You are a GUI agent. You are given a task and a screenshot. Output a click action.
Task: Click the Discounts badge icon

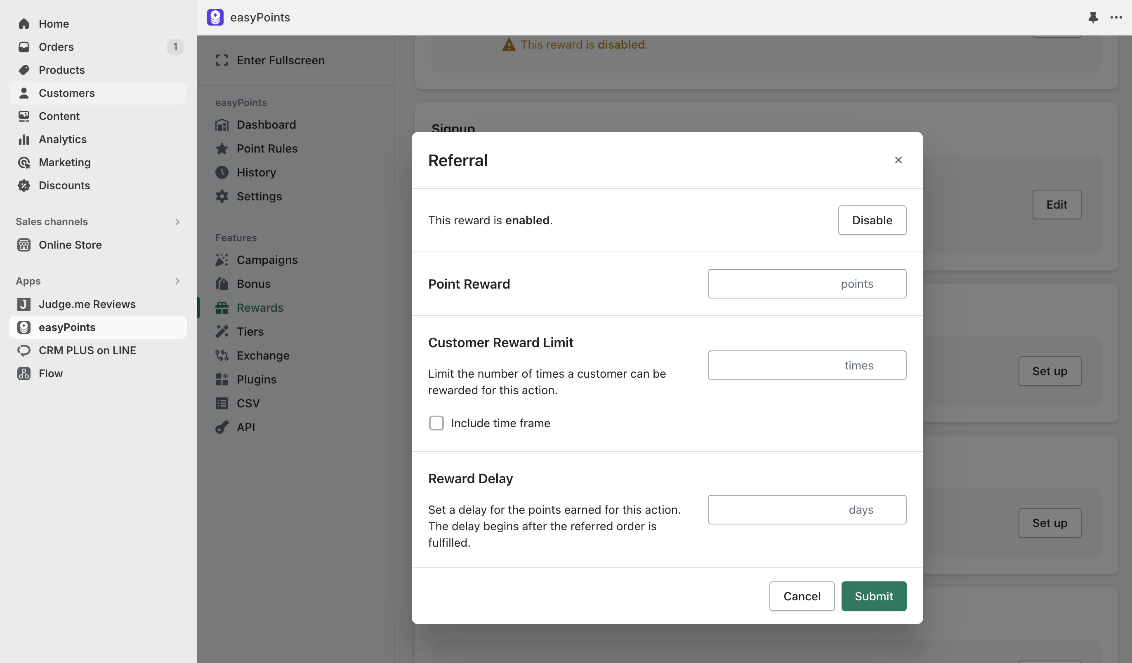tap(24, 186)
